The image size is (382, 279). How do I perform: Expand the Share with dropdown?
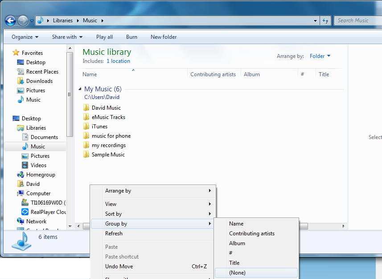[x=67, y=37]
